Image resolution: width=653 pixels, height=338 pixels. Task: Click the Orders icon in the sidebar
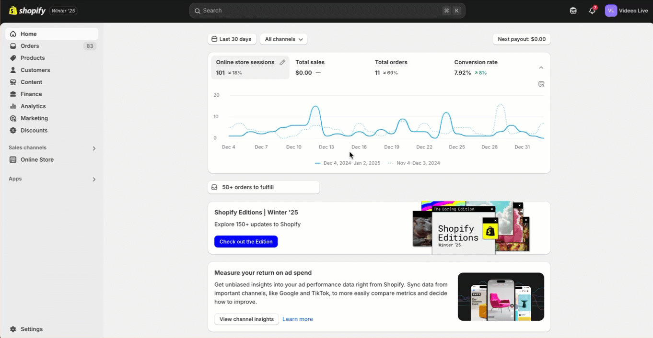pyautogui.click(x=13, y=46)
